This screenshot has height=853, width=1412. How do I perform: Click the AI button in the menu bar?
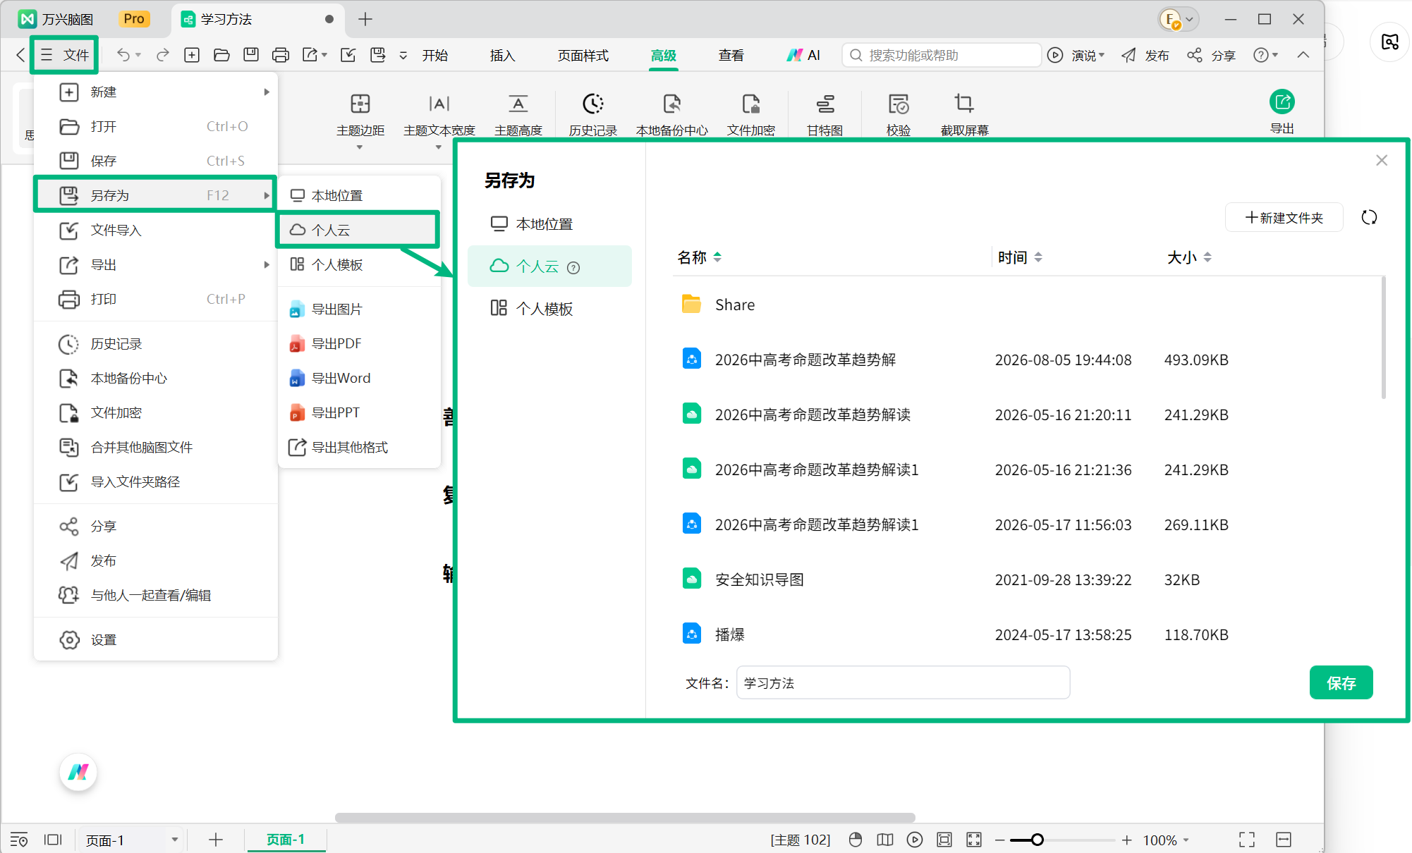point(803,55)
